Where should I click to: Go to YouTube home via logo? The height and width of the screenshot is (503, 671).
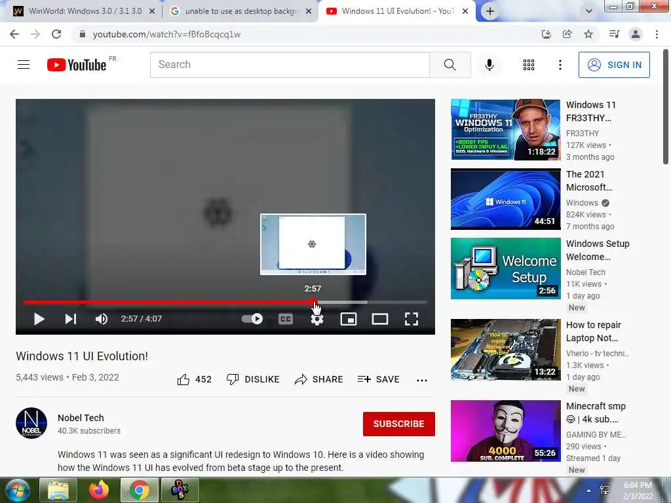point(77,65)
